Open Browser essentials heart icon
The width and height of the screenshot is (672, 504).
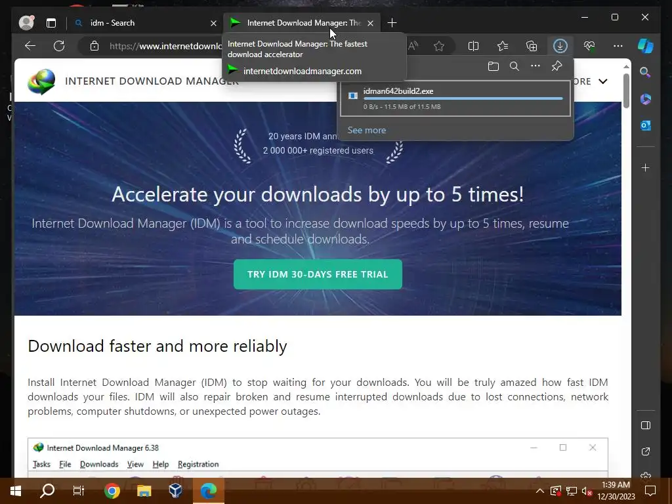[589, 46]
